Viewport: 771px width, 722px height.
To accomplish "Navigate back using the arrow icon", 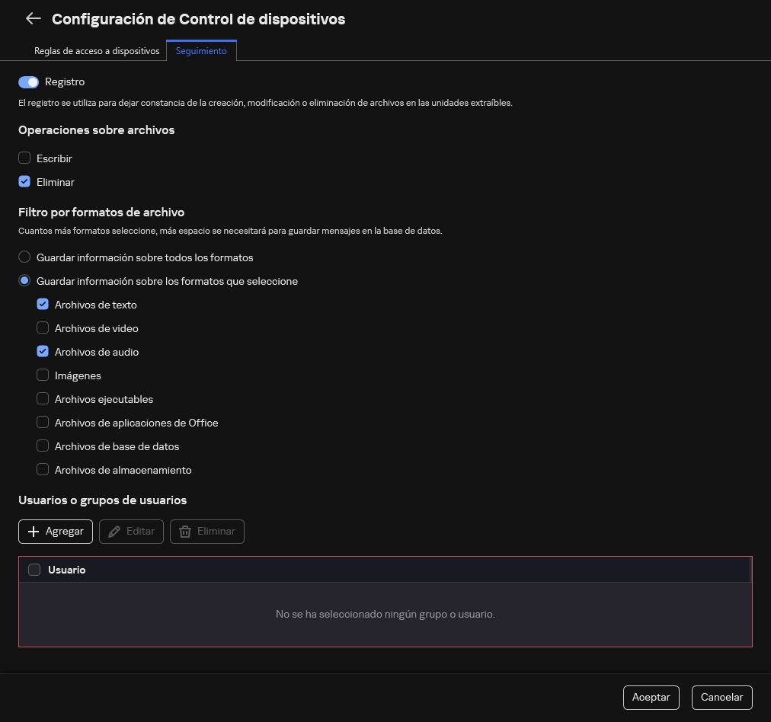I will click(x=33, y=18).
